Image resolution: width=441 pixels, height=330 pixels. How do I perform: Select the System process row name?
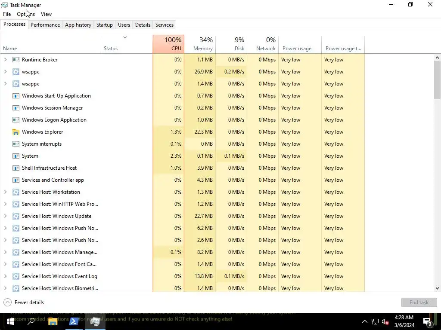(30, 156)
